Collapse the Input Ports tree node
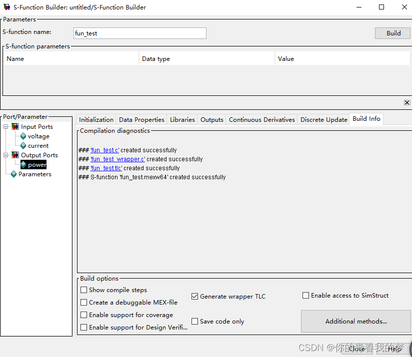This screenshot has width=412, height=357. tap(6, 127)
